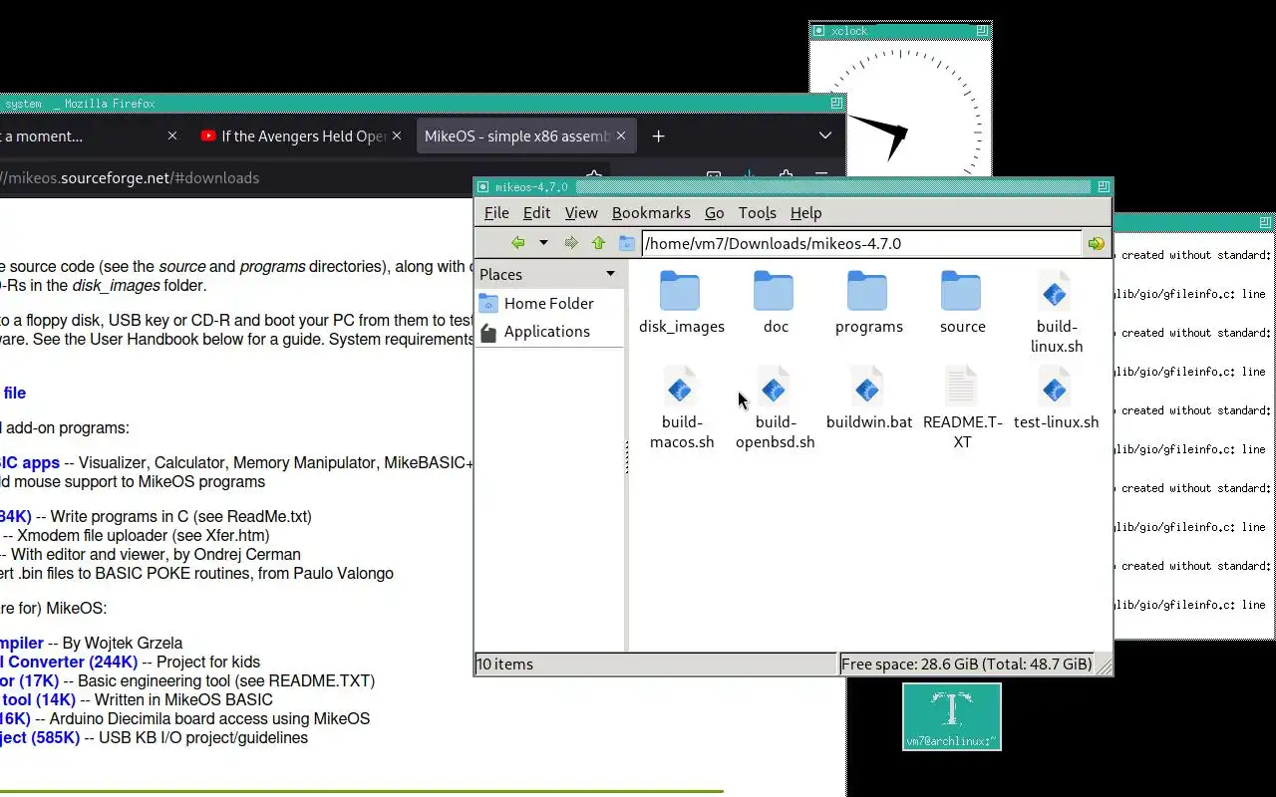The width and height of the screenshot is (1276, 797).
Task: Go forward in file manager history
Action: pyautogui.click(x=571, y=243)
